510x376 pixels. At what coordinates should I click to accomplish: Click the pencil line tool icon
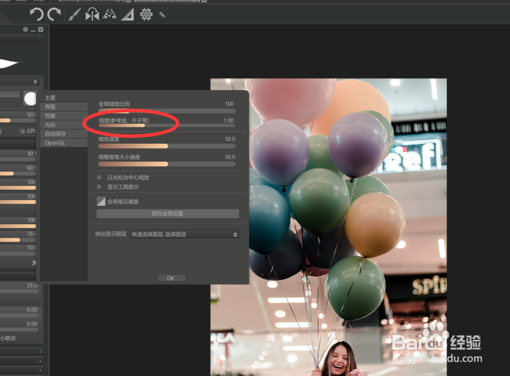[x=163, y=14]
